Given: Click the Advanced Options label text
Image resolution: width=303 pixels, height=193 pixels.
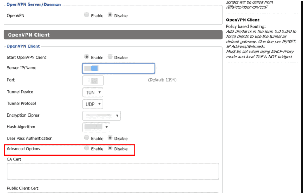Looking at the screenshot, I should click(x=24, y=149).
